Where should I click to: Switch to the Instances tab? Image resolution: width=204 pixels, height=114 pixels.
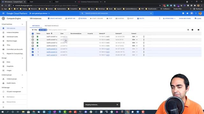[36, 26]
